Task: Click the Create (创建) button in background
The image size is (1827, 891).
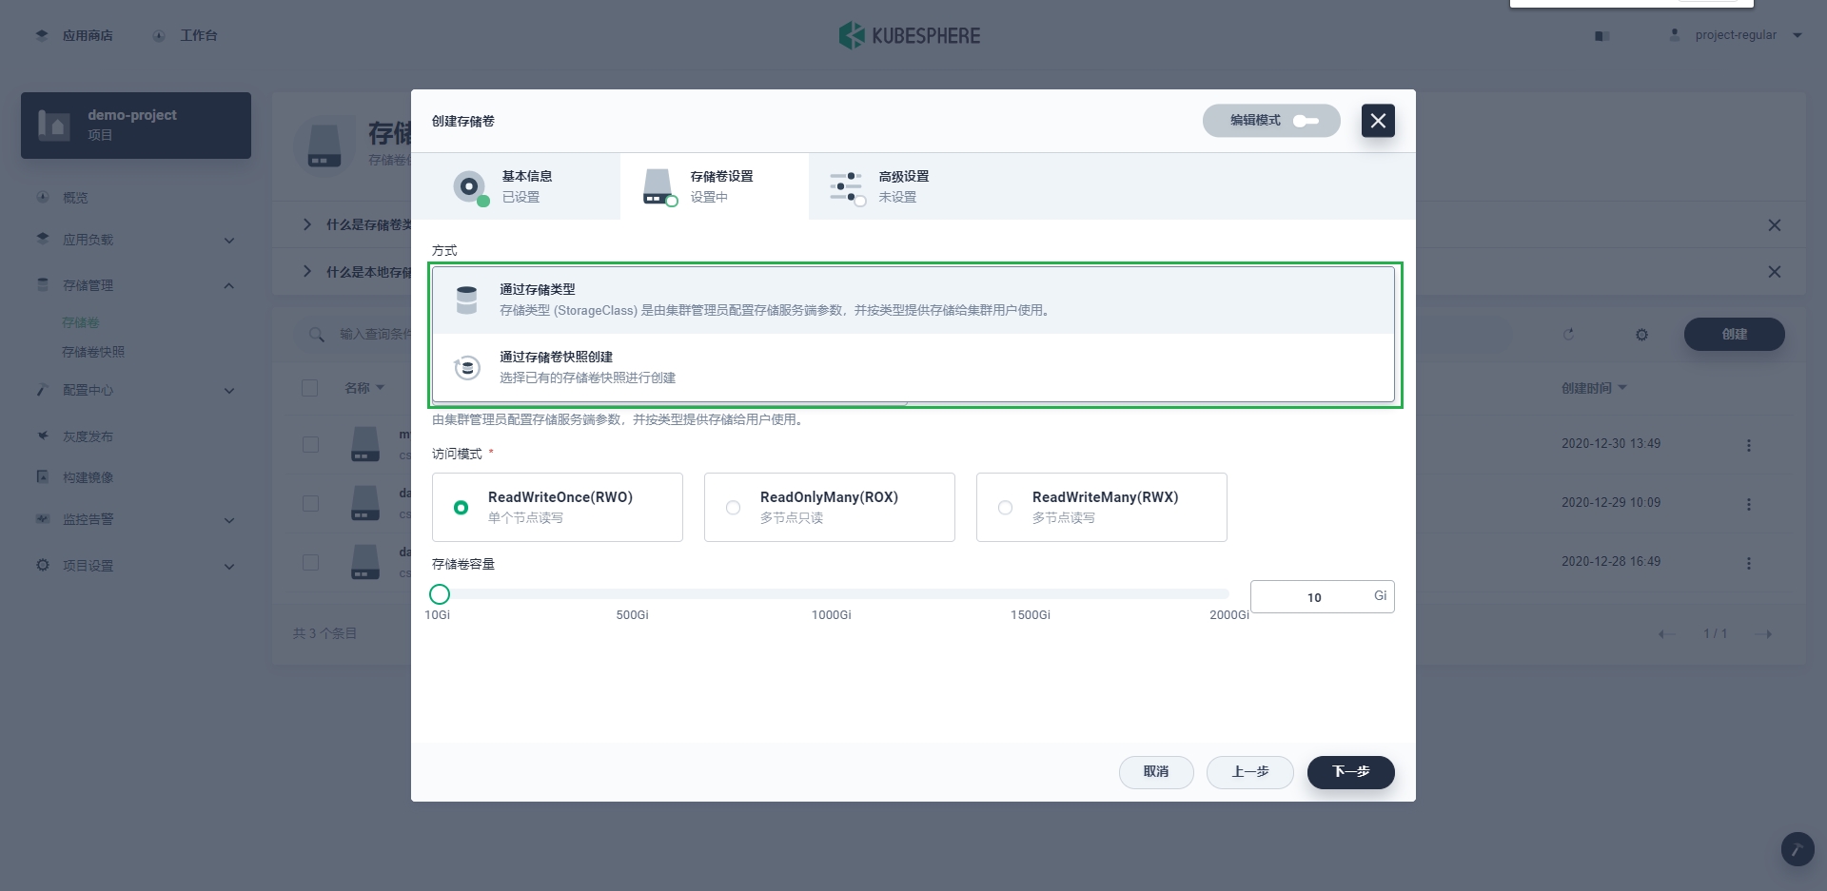Action: [x=1735, y=334]
